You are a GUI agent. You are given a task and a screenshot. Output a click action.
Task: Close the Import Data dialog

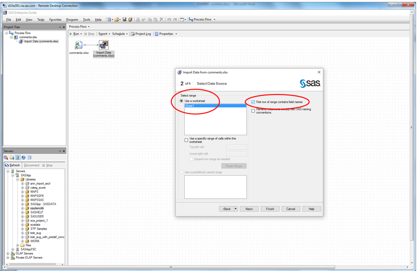tap(319, 72)
